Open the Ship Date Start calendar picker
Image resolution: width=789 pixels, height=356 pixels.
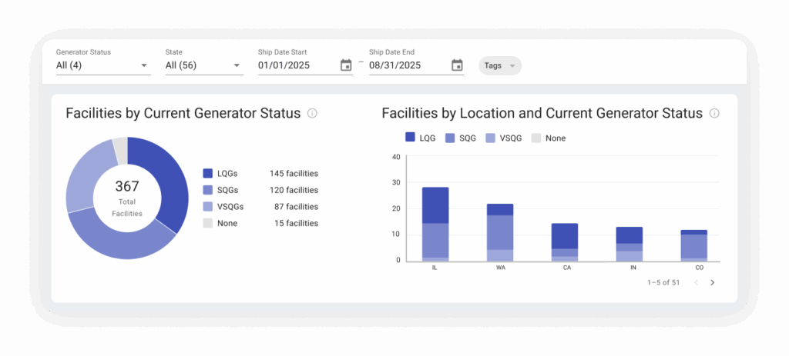[346, 65]
